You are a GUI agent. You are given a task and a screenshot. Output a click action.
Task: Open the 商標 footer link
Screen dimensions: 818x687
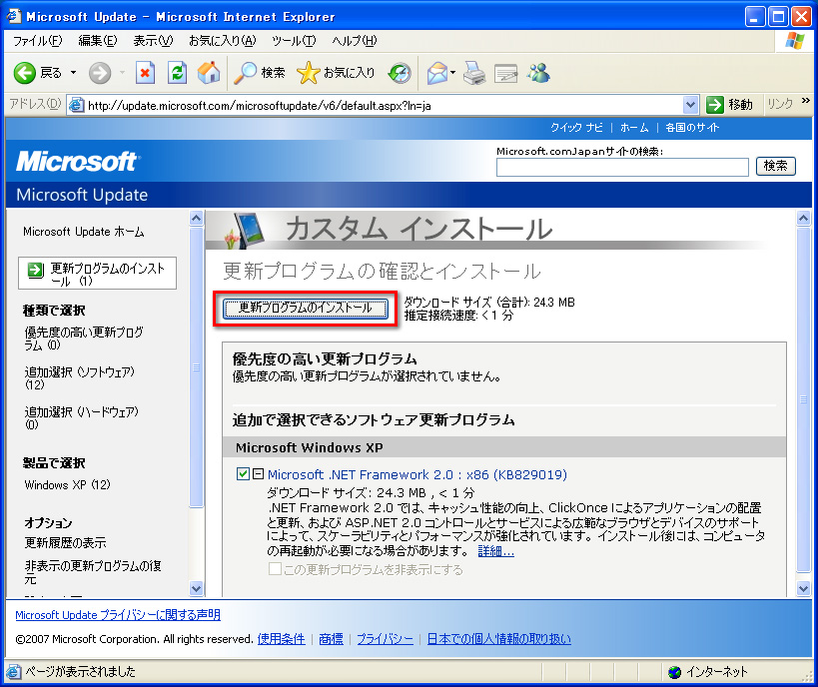click(x=331, y=639)
